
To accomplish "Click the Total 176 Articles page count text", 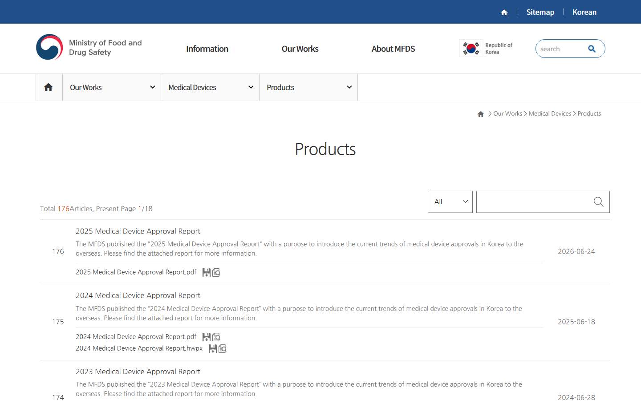I will pyautogui.click(x=96, y=209).
